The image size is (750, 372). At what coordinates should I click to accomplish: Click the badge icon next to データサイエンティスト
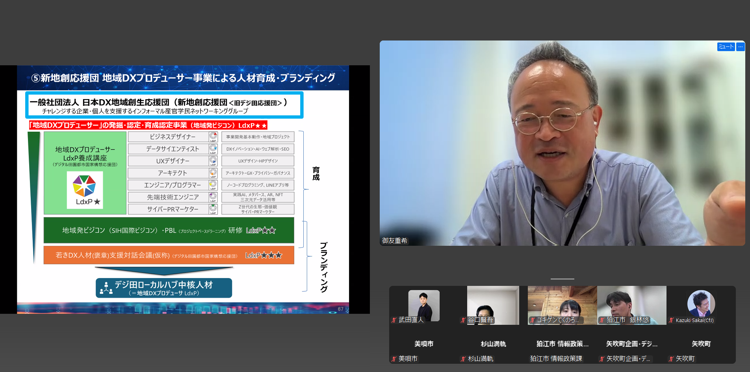click(x=213, y=149)
